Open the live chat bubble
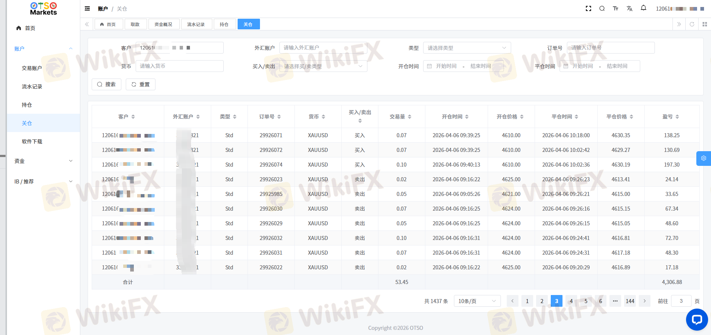Screen dimensions: 711x335 click(x=697, y=320)
